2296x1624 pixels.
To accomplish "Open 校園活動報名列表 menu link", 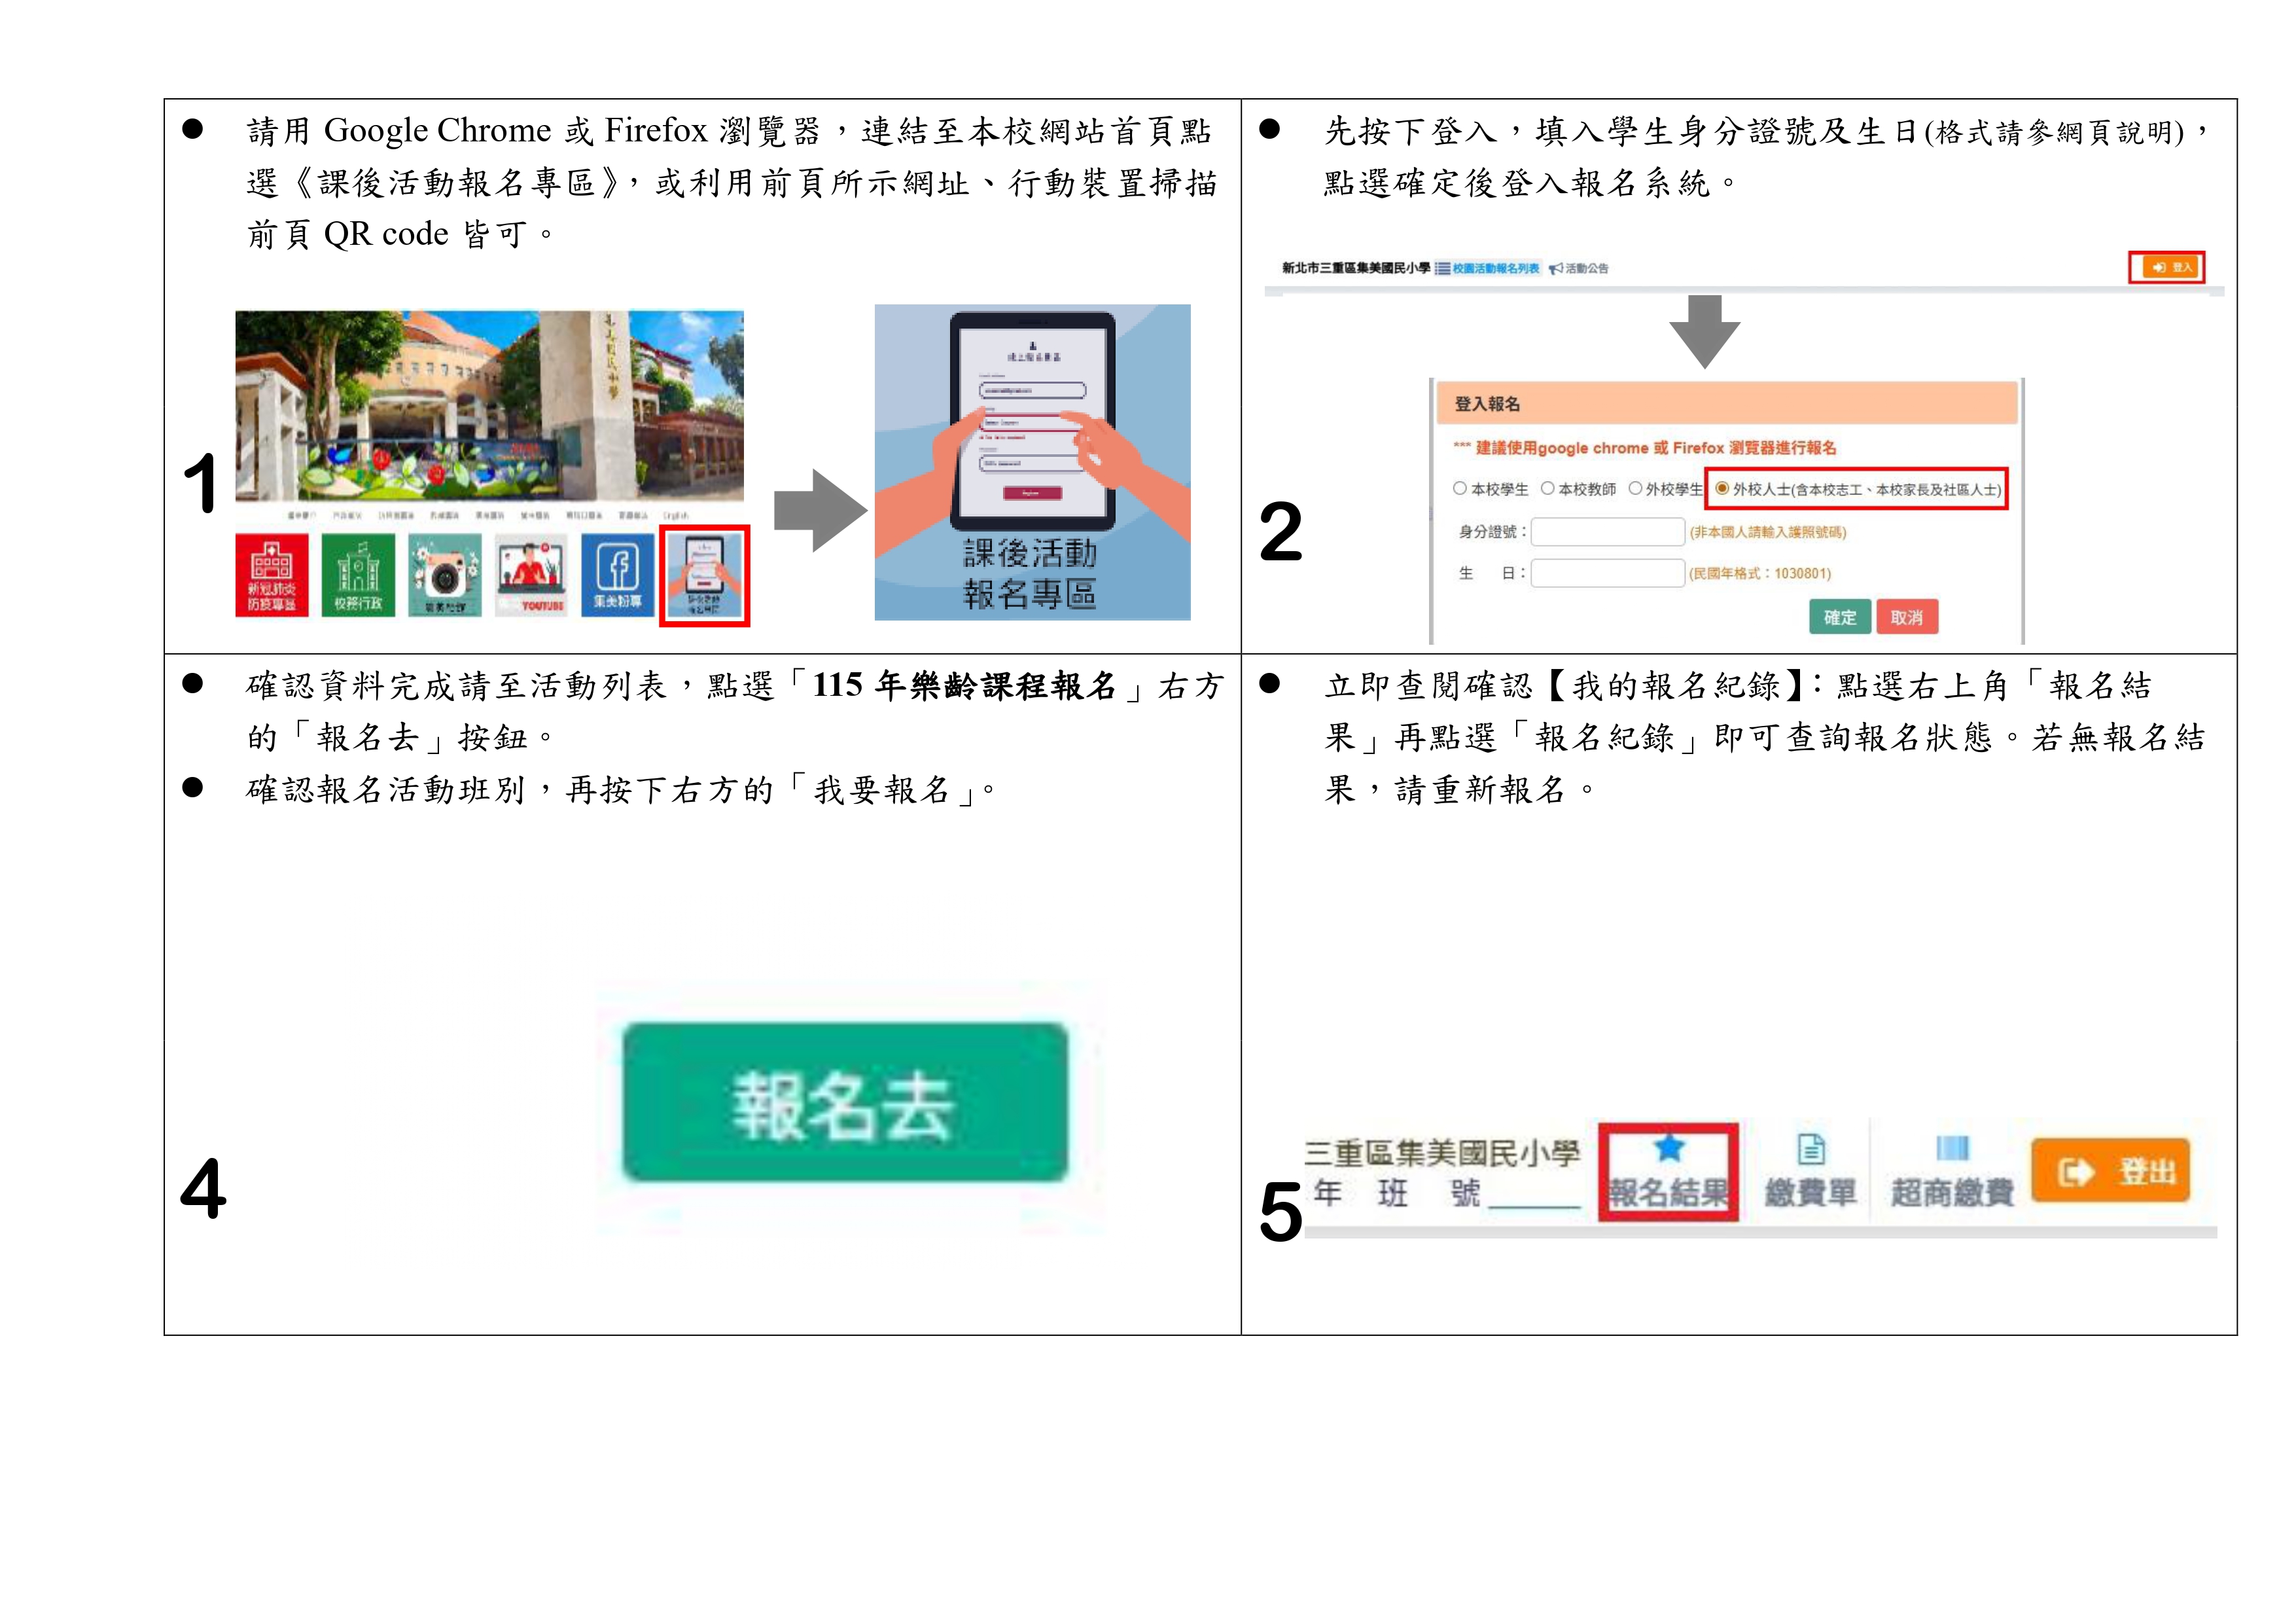I will click(x=1488, y=268).
